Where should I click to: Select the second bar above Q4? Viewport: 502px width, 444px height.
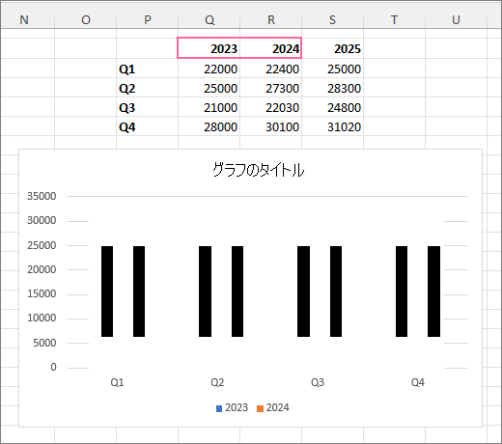(x=433, y=291)
